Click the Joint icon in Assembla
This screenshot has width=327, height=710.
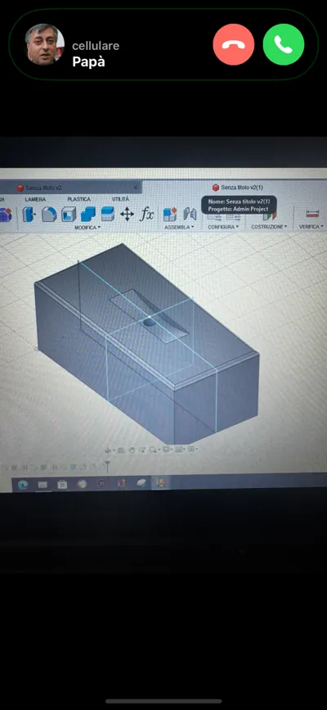[x=190, y=214]
